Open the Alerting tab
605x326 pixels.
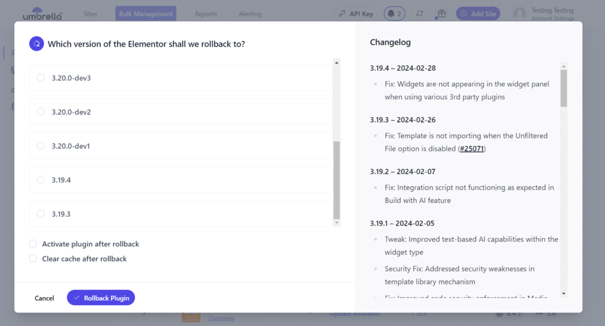pyautogui.click(x=250, y=14)
